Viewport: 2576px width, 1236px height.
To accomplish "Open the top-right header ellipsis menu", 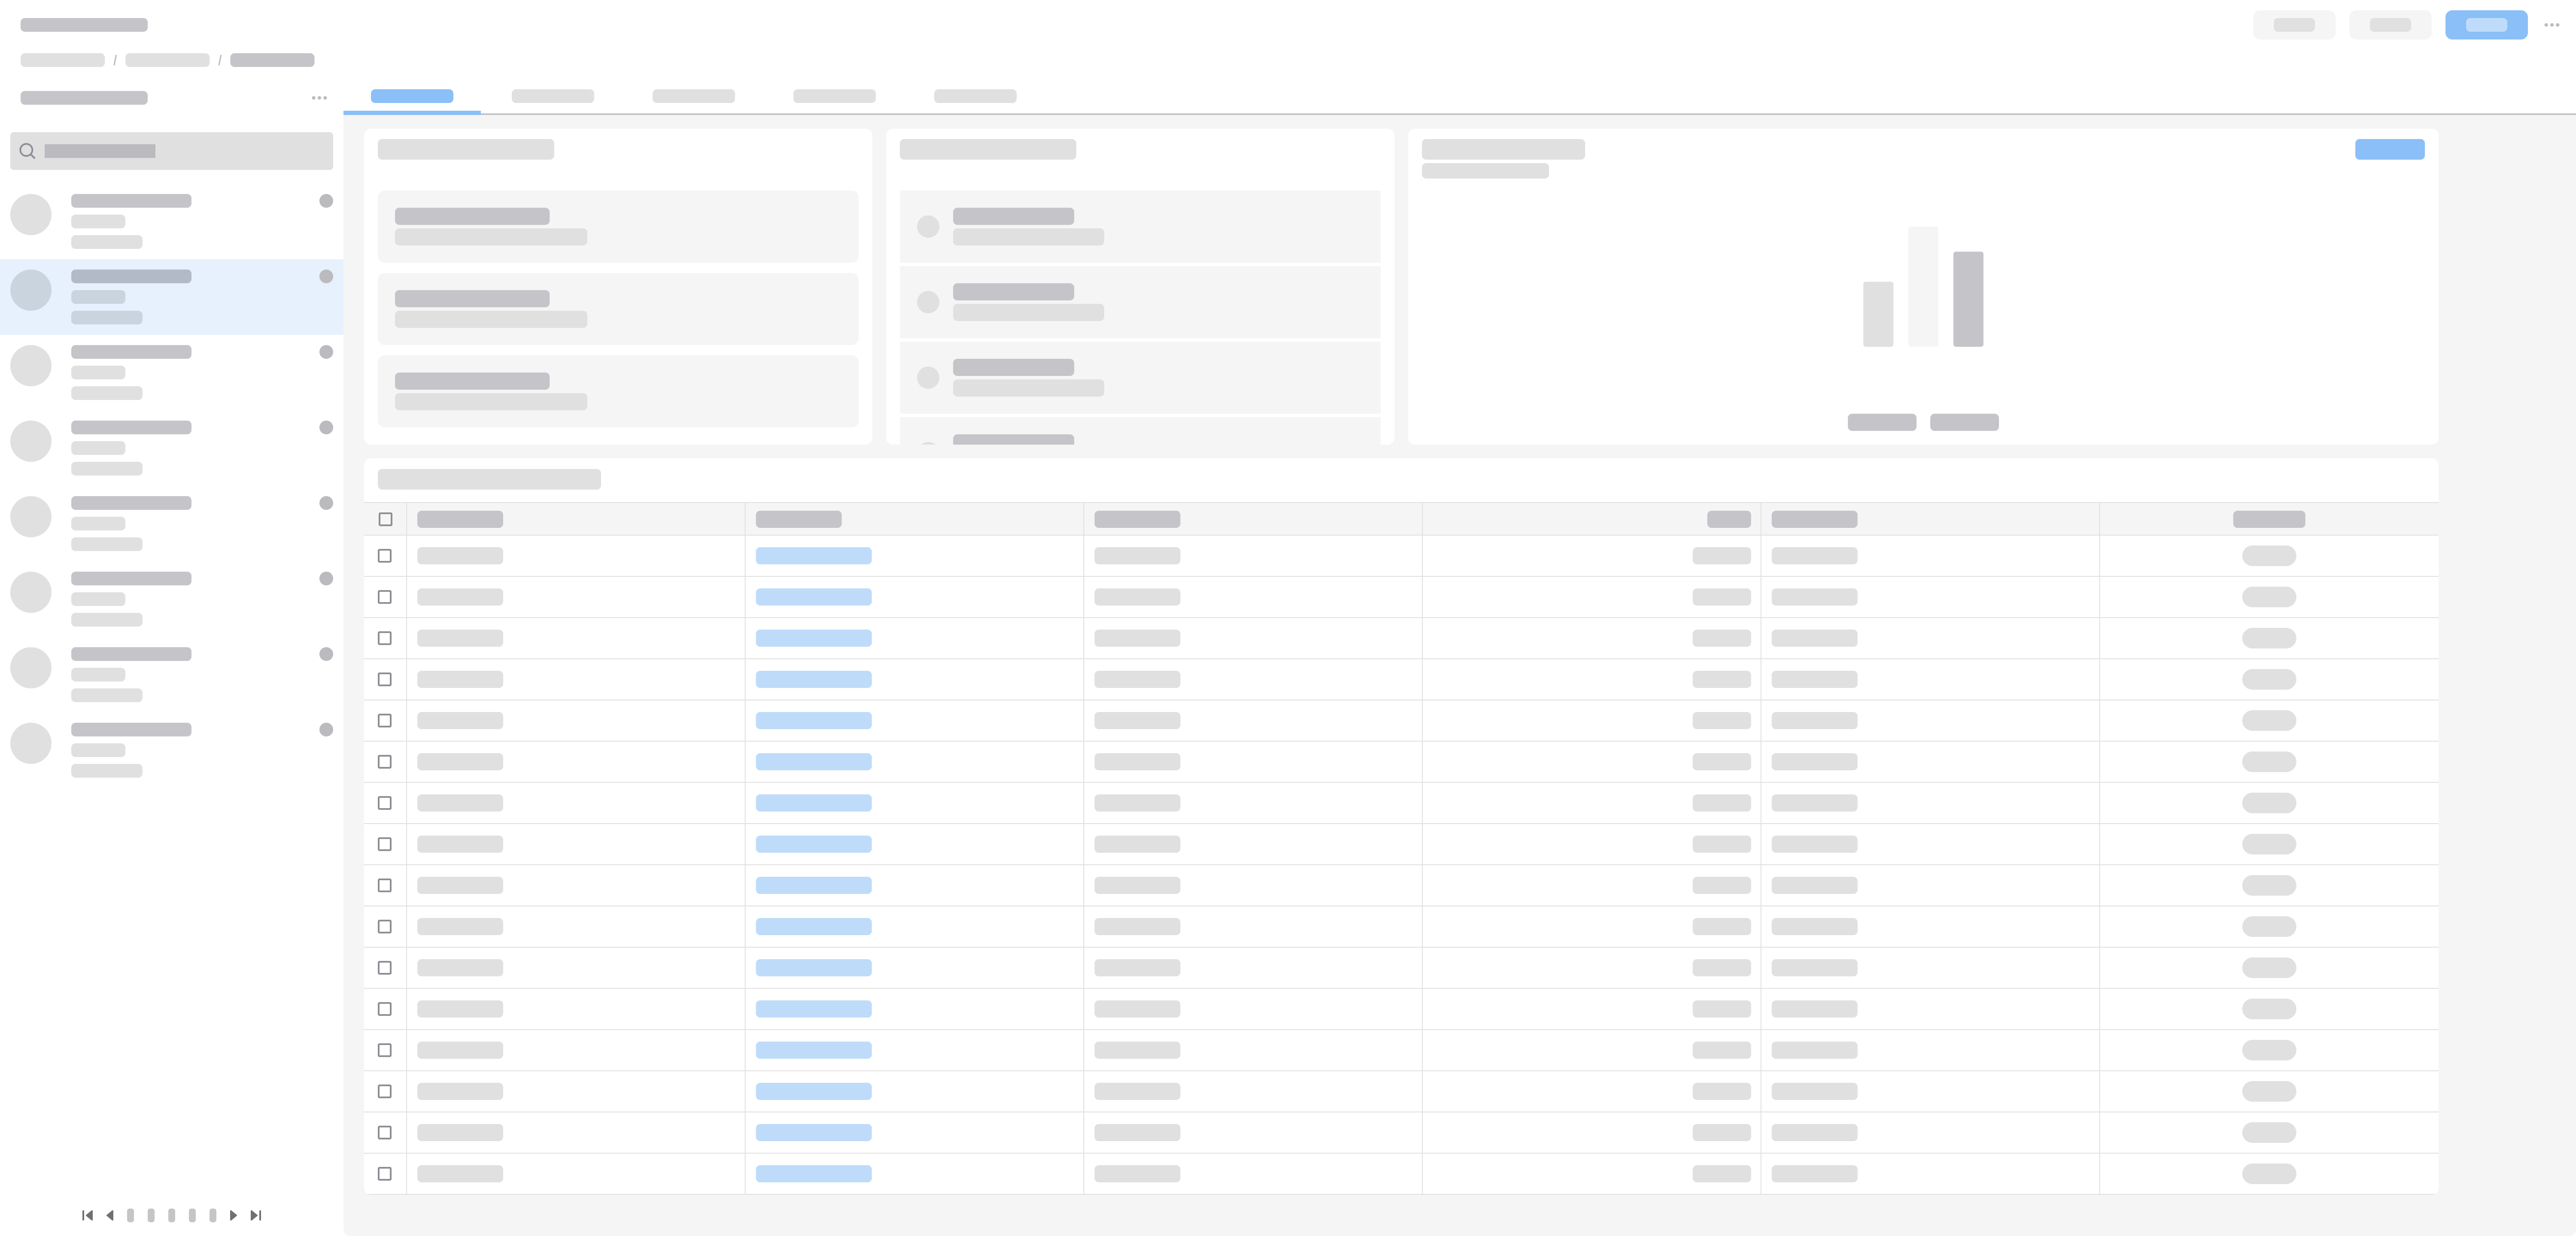I will point(2551,25).
